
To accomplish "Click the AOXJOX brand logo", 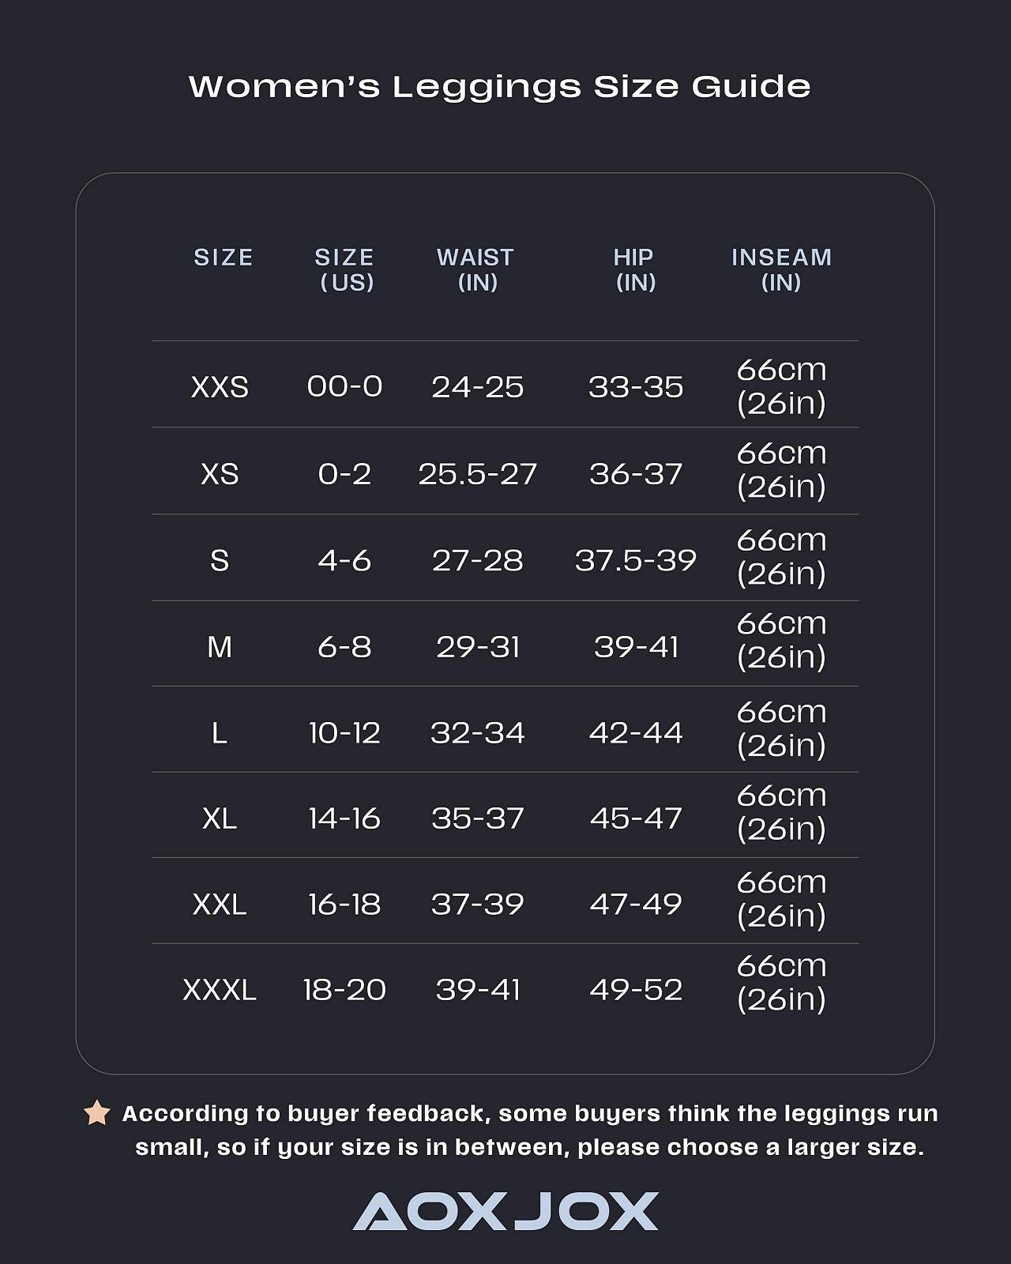I will tap(505, 1211).
